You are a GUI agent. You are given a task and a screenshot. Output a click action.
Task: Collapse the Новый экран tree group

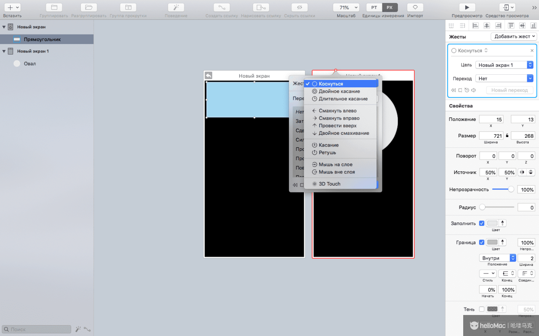coord(4,27)
